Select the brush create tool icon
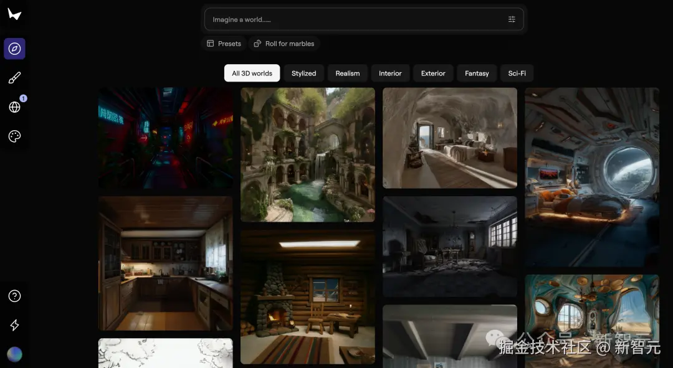Screen dimensions: 673x368 (14, 78)
